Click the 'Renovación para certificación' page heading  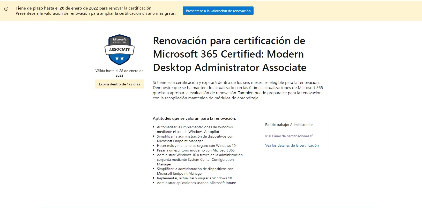[x=229, y=54]
